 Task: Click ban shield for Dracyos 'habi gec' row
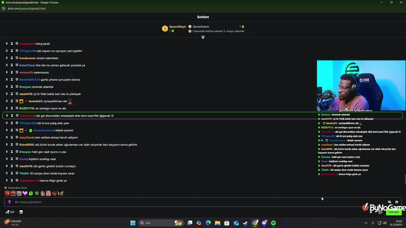pyautogui.click(x=17, y=152)
